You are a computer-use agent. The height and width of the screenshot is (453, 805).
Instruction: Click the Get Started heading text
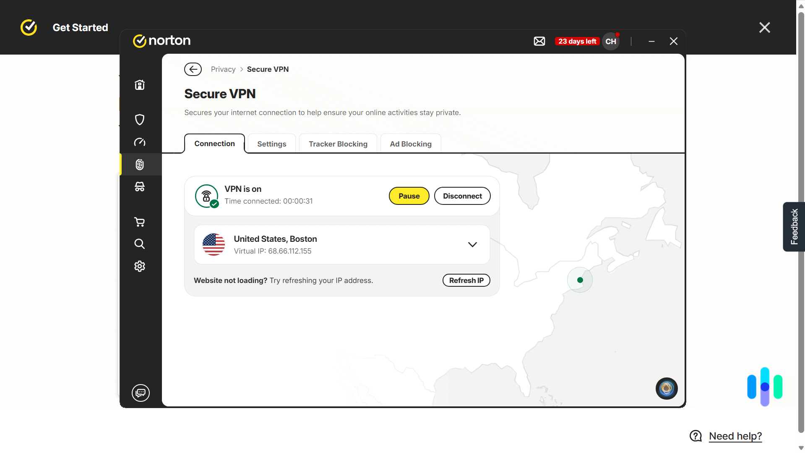tap(80, 28)
